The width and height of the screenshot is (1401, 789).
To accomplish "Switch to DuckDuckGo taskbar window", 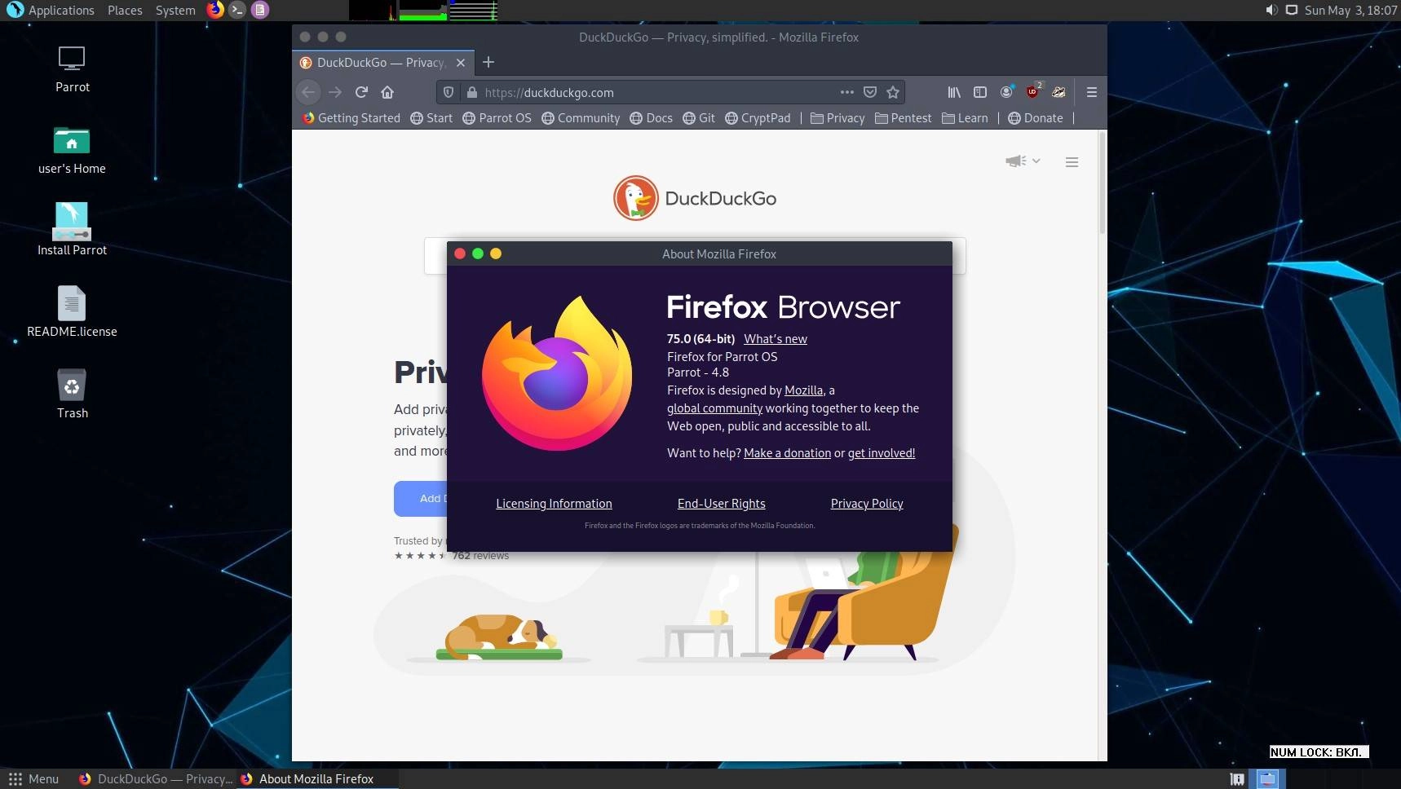I will click(x=155, y=778).
